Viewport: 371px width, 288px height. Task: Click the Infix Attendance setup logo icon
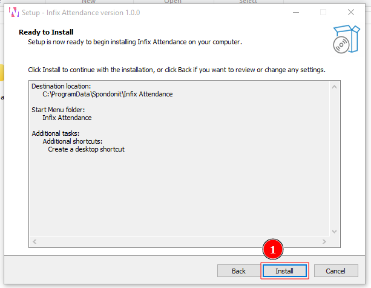pos(14,12)
